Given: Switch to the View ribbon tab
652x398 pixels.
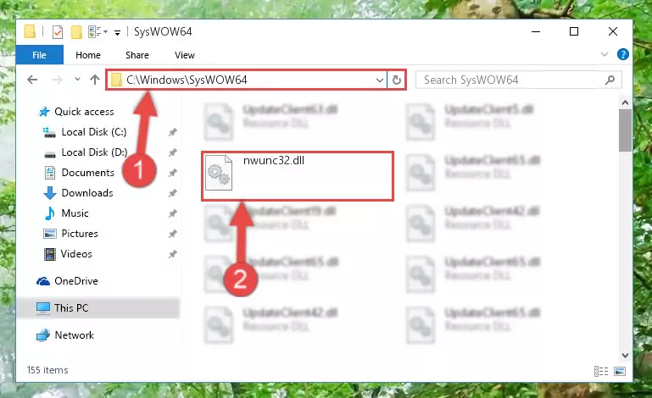Looking at the screenshot, I should pos(185,55).
